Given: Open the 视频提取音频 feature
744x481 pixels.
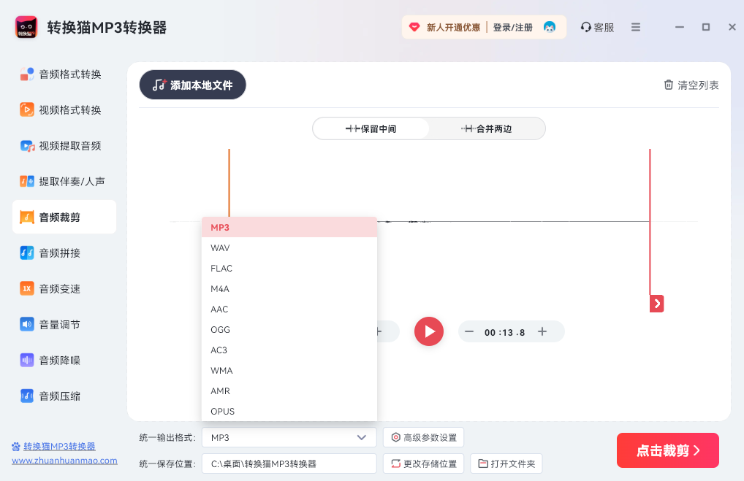Looking at the screenshot, I should (x=64, y=145).
